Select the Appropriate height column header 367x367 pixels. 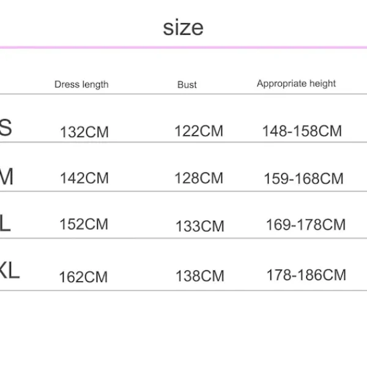(x=296, y=84)
